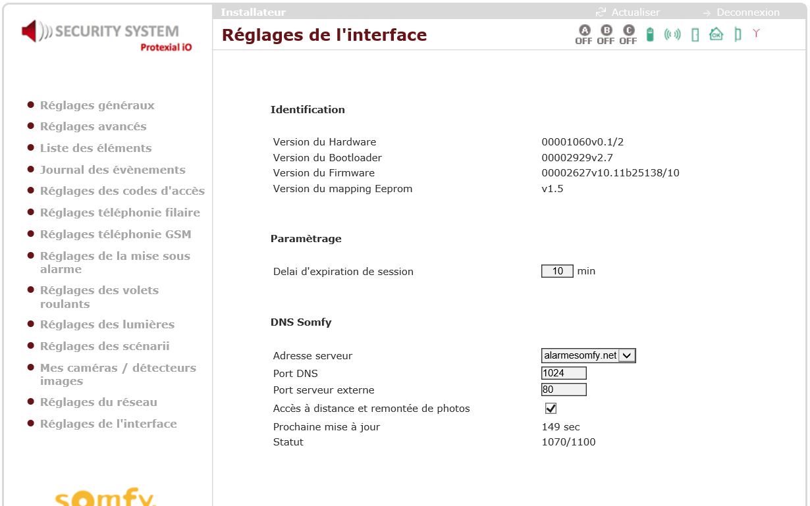
Task: Click the Actualiser refresh link
Action: [x=635, y=13]
